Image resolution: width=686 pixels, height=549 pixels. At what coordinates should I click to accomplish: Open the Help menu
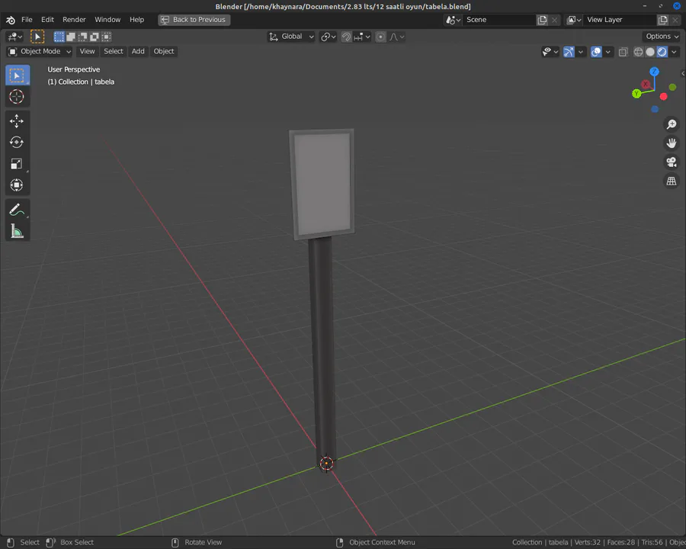(136, 20)
